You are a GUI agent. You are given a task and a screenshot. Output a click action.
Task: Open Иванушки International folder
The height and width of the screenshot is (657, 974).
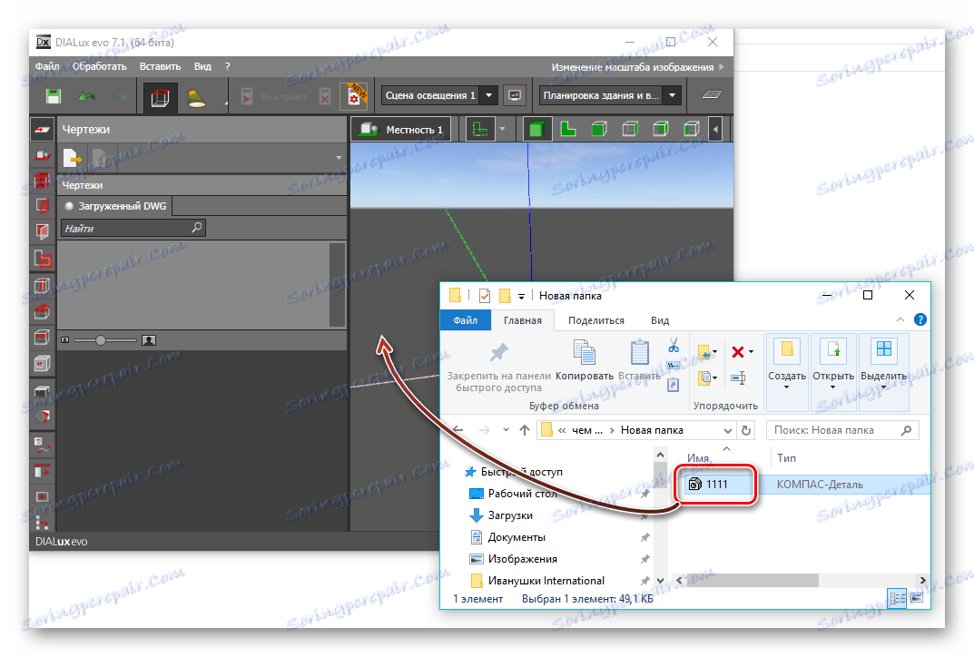[x=546, y=581]
